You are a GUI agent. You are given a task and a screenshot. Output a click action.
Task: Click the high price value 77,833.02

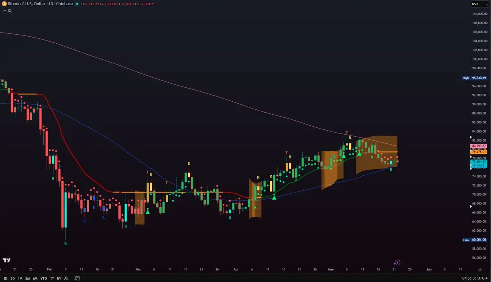click(x=111, y=4)
